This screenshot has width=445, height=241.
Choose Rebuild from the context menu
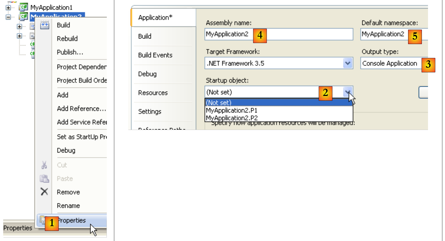tap(67, 39)
